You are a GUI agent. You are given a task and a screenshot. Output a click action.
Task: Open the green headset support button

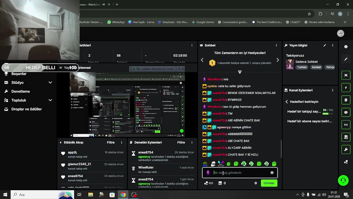click(x=343, y=180)
